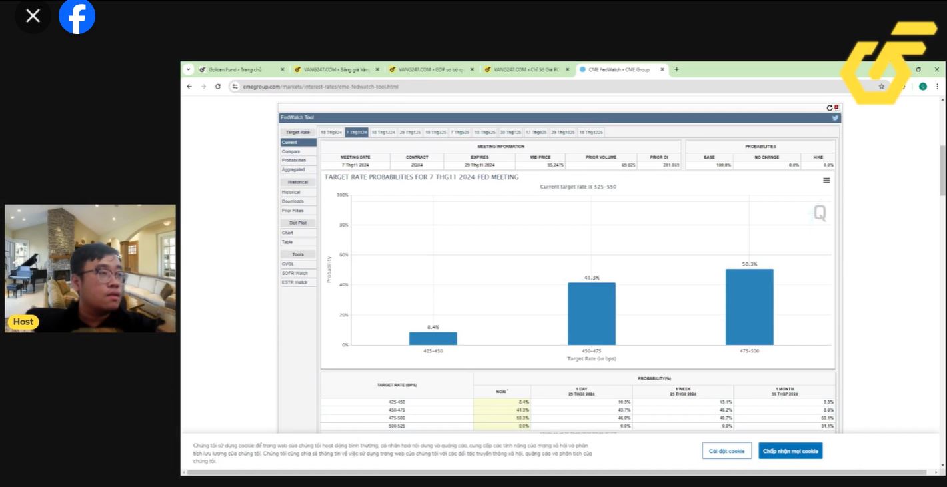
Task: Switch to VANG247.COM GDP tab
Action: coord(431,69)
